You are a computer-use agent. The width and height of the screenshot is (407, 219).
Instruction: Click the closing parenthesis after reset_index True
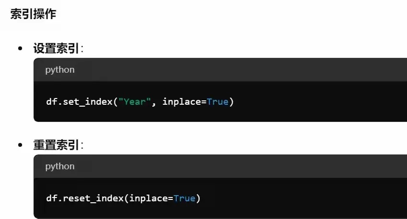coord(198,198)
